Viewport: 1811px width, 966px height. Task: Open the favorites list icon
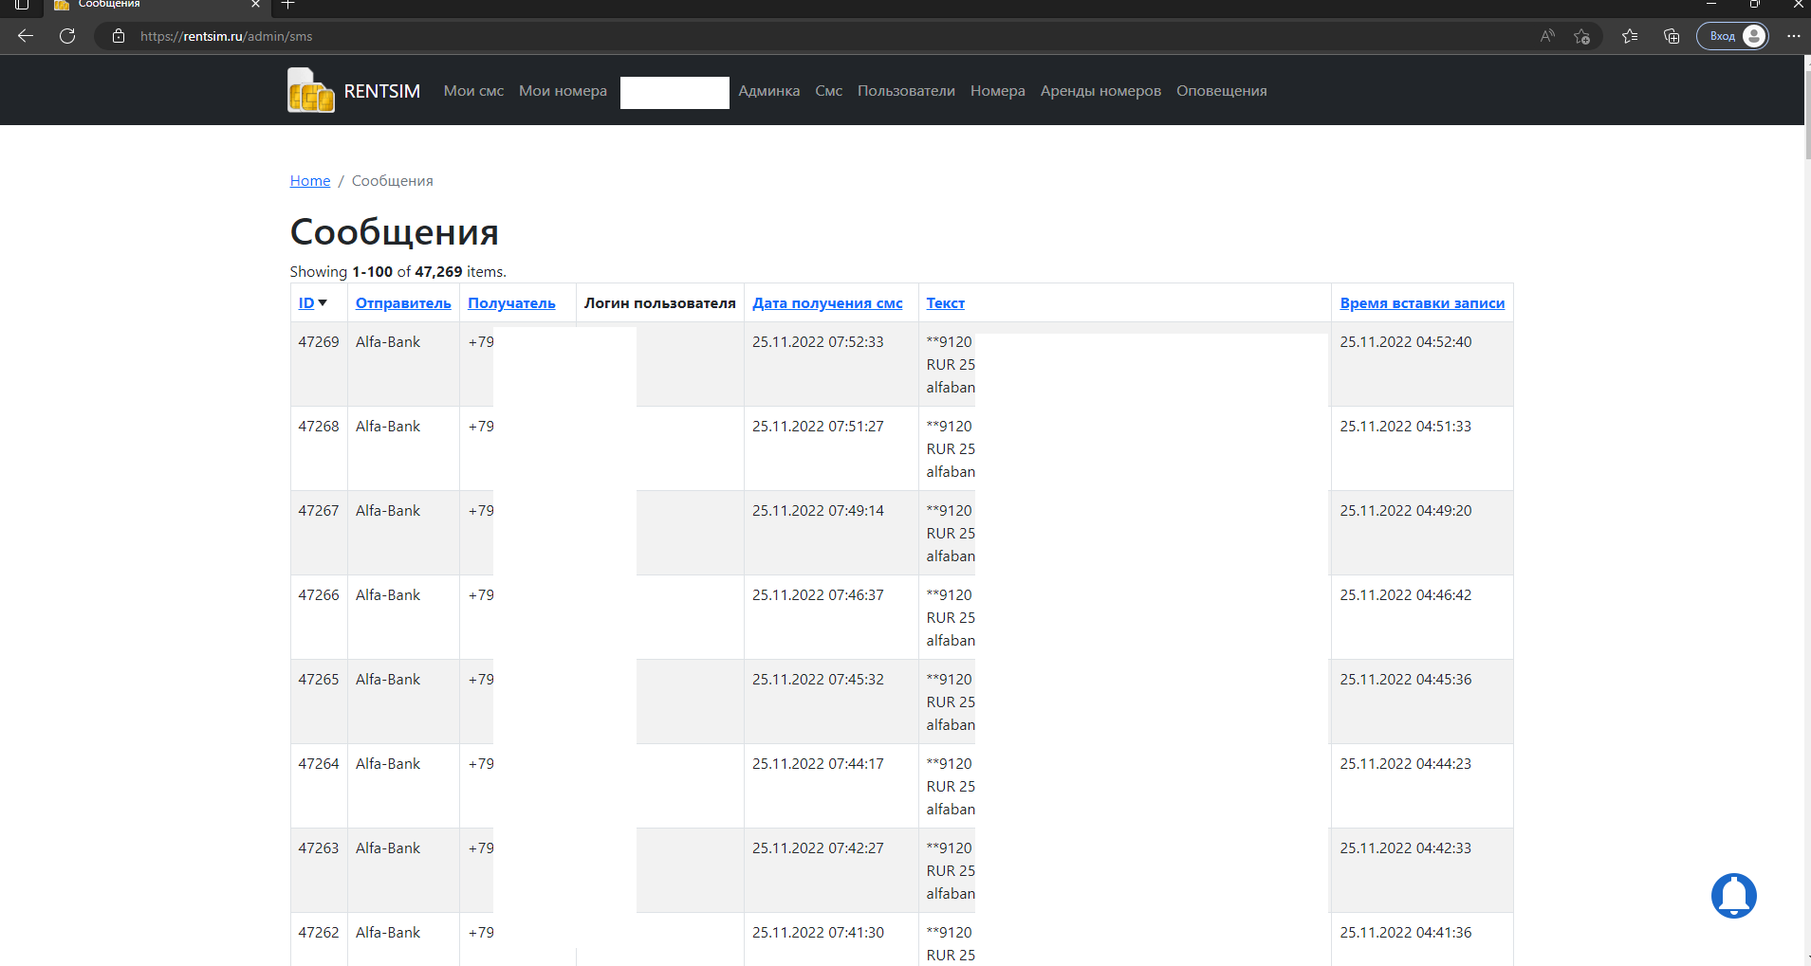(1630, 36)
